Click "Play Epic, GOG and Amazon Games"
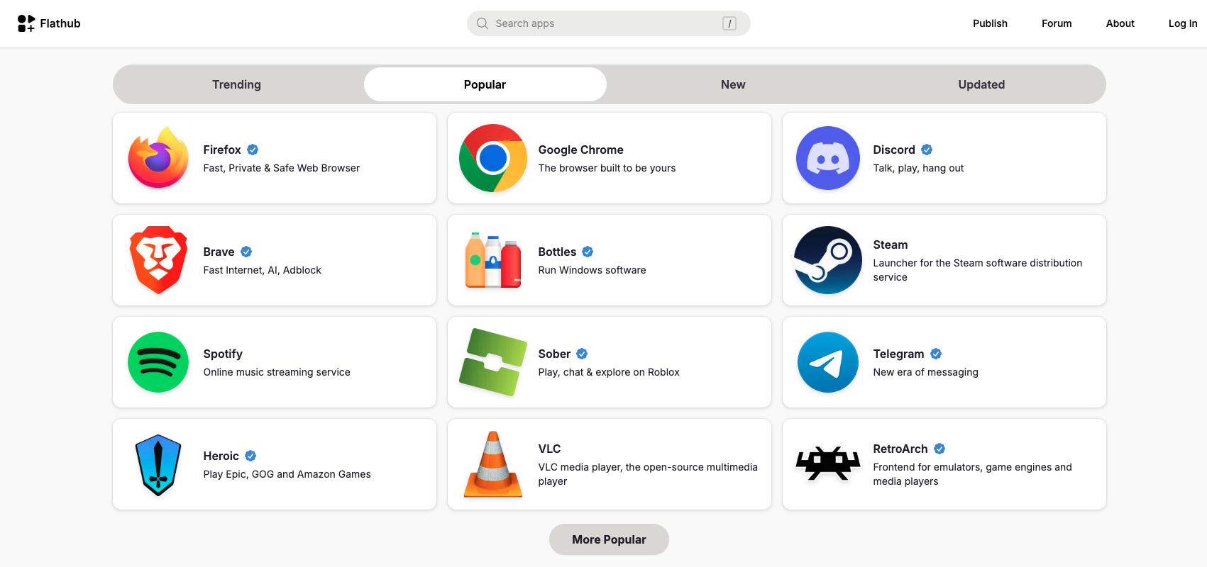The width and height of the screenshot is (1207, 567). tap(287, 474)
